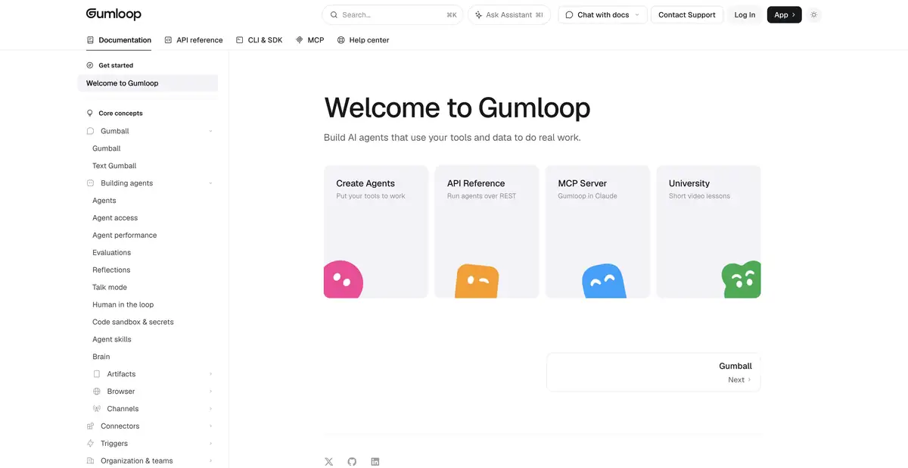Collapse the Gumball sidebar section chevron
Image resolution: width=908 pixels, height=468 pixels.
point(210,131)
